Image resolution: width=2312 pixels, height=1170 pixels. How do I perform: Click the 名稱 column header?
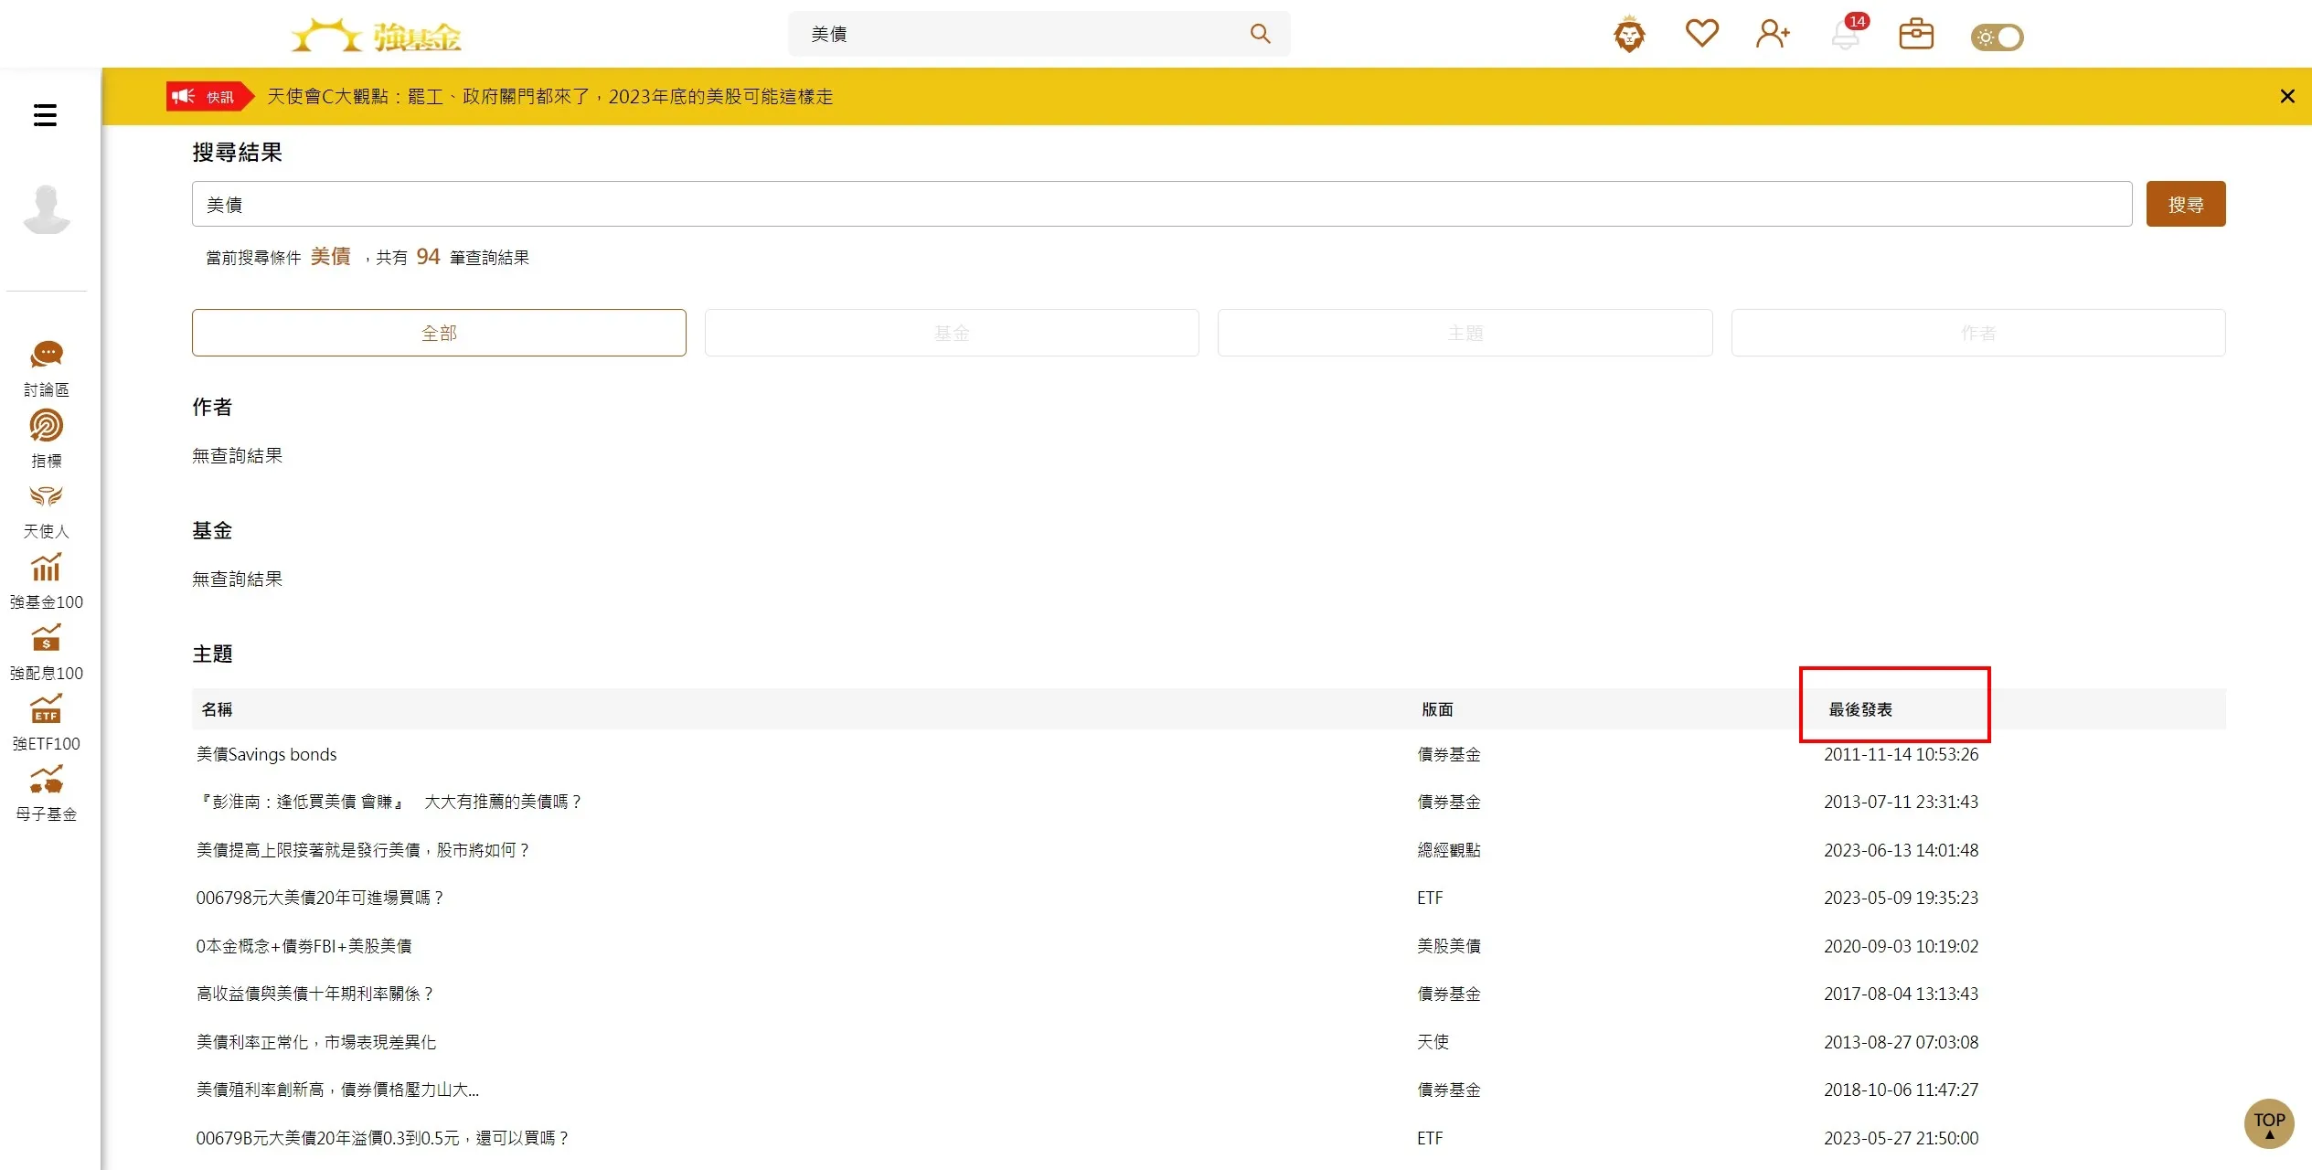click(217, 709)
